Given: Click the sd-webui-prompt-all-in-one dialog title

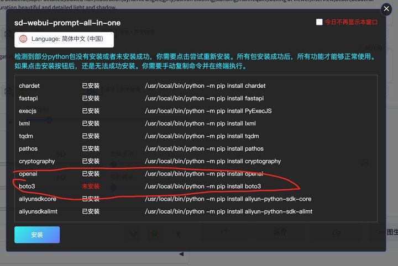Looking at the screenshot, I should [x=67, y=23].
